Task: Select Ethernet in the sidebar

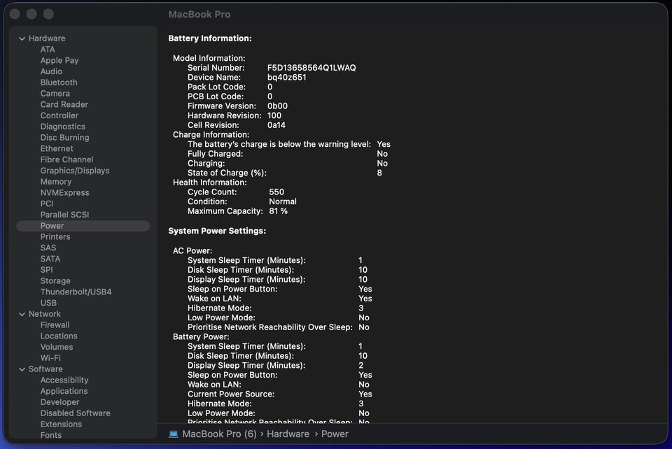Action: point(57,148)
